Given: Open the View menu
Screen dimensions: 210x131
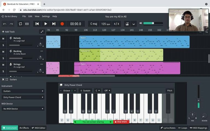Looking at the screenshot, I should (37, 16).
